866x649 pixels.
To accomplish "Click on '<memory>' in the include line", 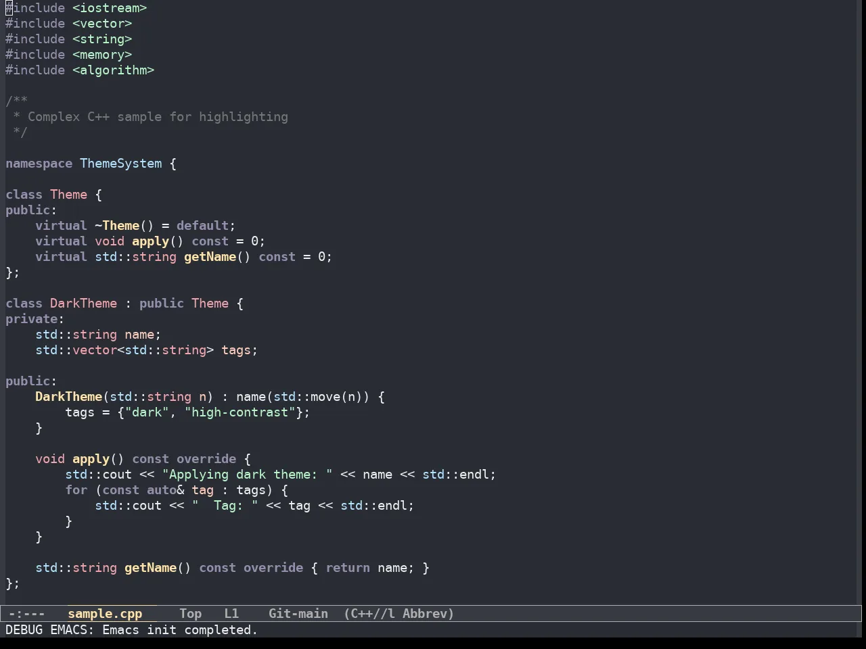I will (x=102, y=55).
